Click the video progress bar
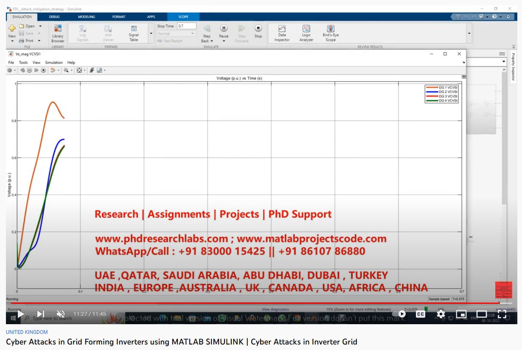 tap(255, 303)
